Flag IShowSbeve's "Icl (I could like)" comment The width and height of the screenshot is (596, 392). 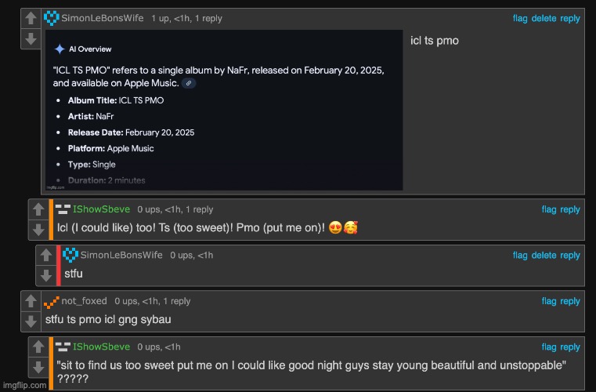(x=548, y=209)
